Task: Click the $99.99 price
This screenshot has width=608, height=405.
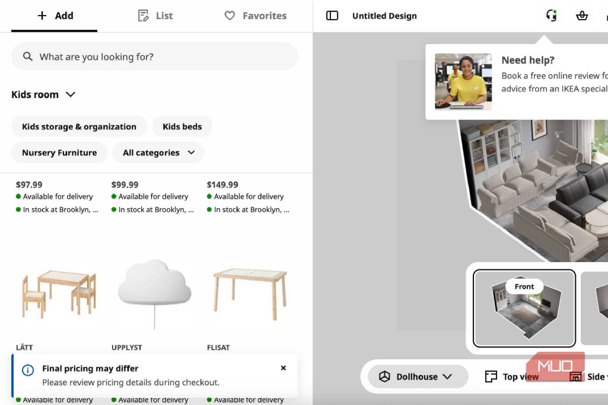Action: coord(125,184)
